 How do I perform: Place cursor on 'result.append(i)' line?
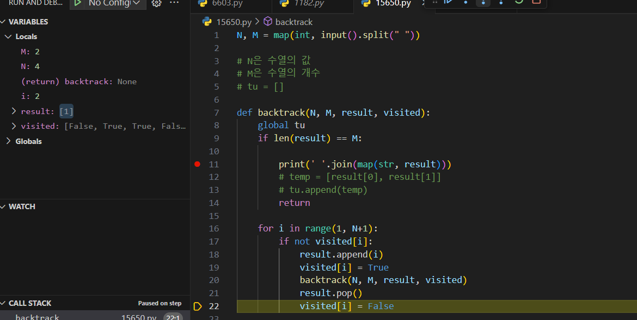click(x=341, y=255)
